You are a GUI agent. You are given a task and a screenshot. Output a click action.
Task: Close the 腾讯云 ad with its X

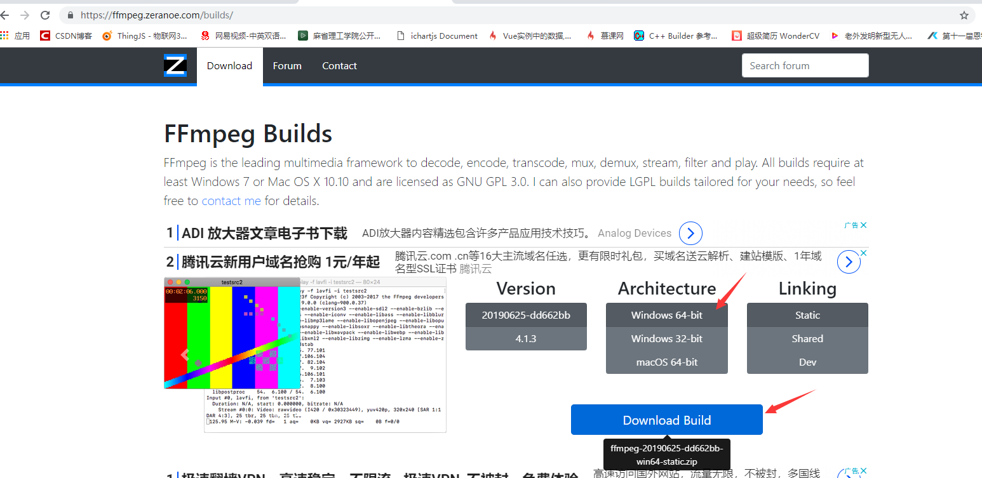click(863, 253)
